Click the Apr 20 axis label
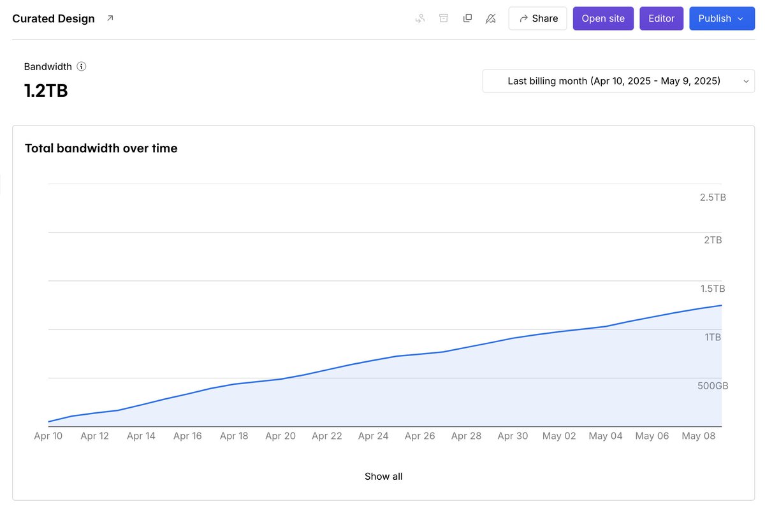765x511 pixels. click(280, 436)
